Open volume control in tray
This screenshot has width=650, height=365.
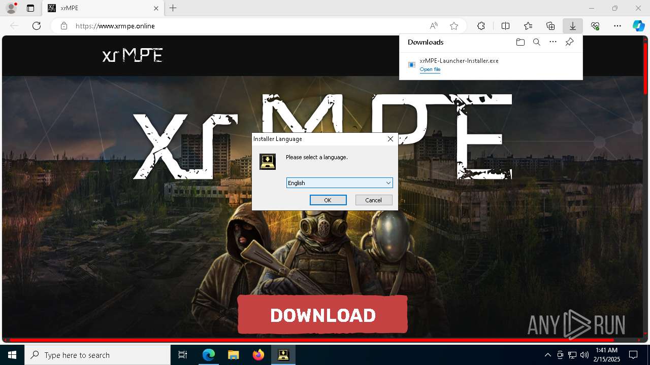point(584,355)
